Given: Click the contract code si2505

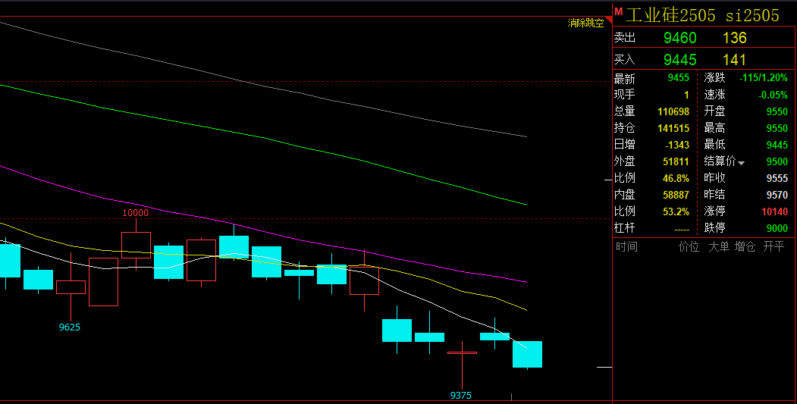Looking at the screenshot, I should tap(752, 16).
